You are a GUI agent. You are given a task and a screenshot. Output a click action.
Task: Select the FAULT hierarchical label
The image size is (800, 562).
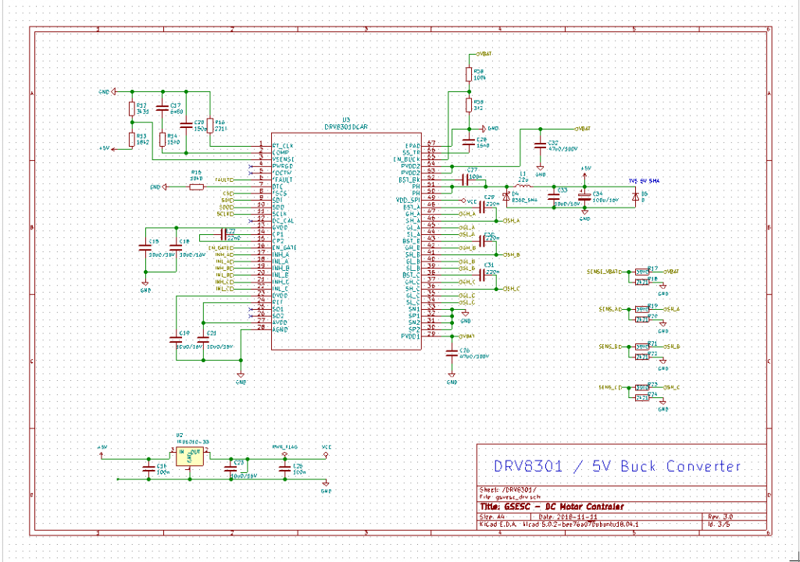(x=224, y=180)
